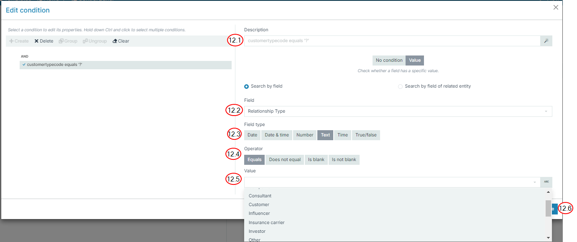Select the Is not blank operator
The width and height of the screenshot is (577, 242).
point(344,160)
